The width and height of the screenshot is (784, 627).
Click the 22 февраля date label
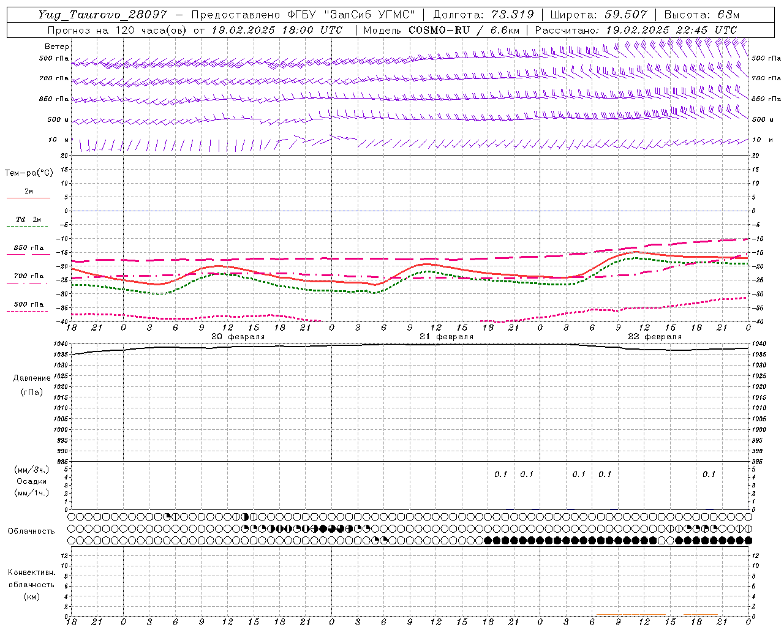click(x=655, y=337)
